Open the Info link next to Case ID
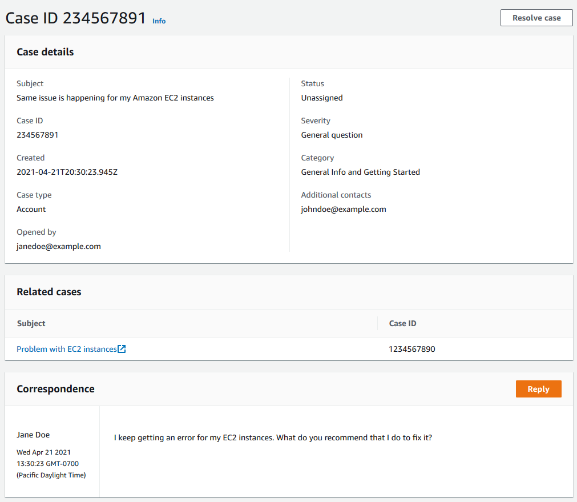The height and width of the screenshot is (502, 577). pos(159,21)
